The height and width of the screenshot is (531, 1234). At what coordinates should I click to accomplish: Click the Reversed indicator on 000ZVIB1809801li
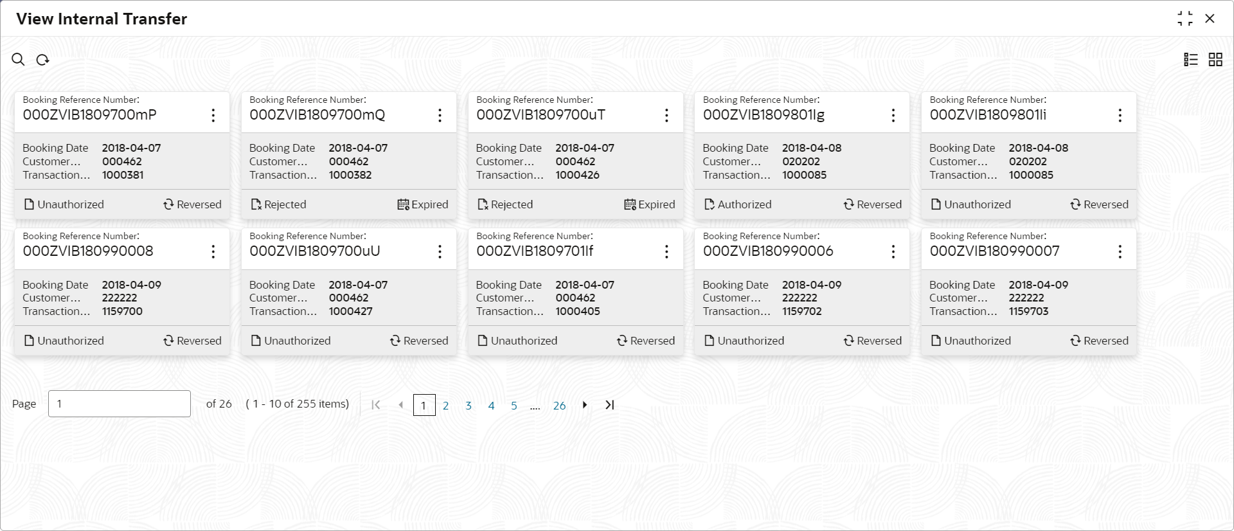click(1099, 204)
